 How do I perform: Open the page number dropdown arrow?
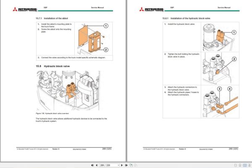click(118, 165)
